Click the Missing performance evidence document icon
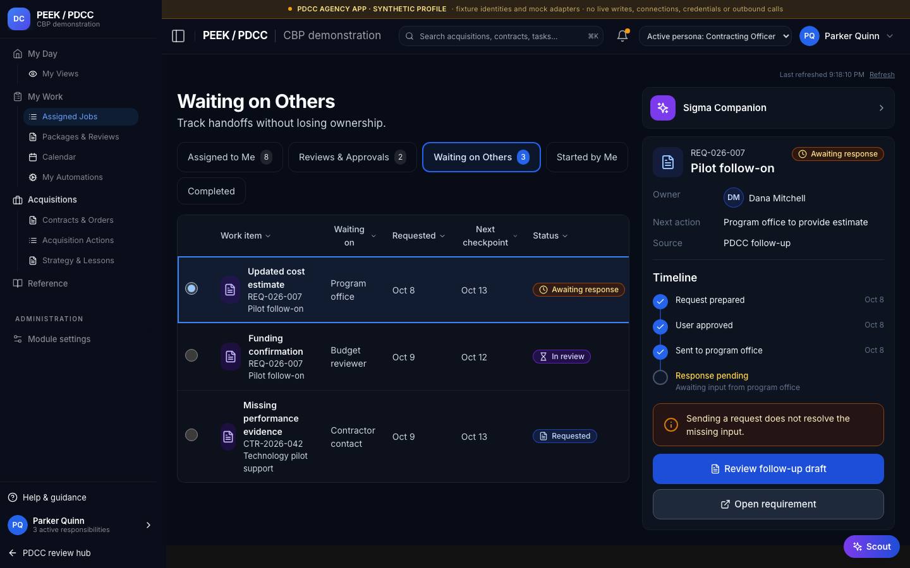 [x=228, y=436]
